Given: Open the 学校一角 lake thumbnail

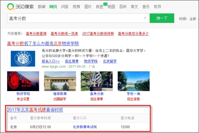Looking at the screenshot, I should [134, 81].
